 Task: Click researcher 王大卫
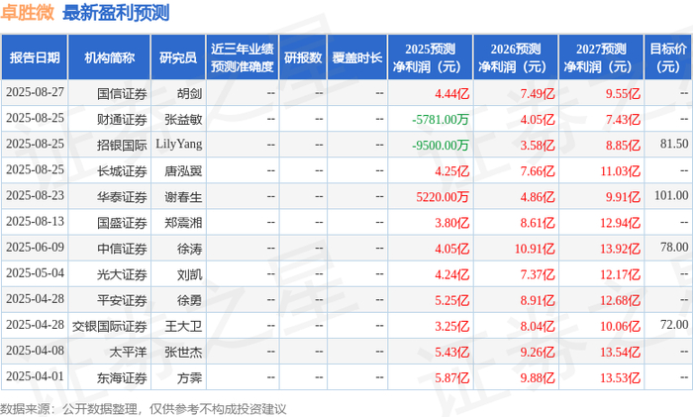tap(183, 326)
